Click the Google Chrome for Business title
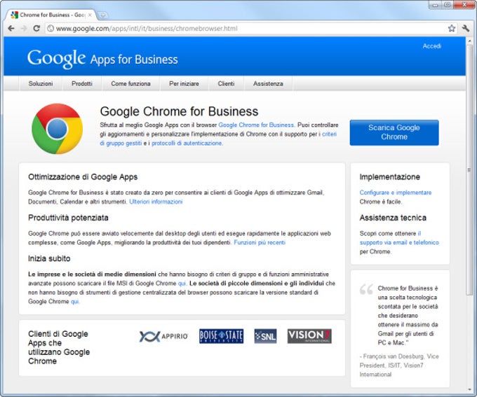 (x=179, y=111)
